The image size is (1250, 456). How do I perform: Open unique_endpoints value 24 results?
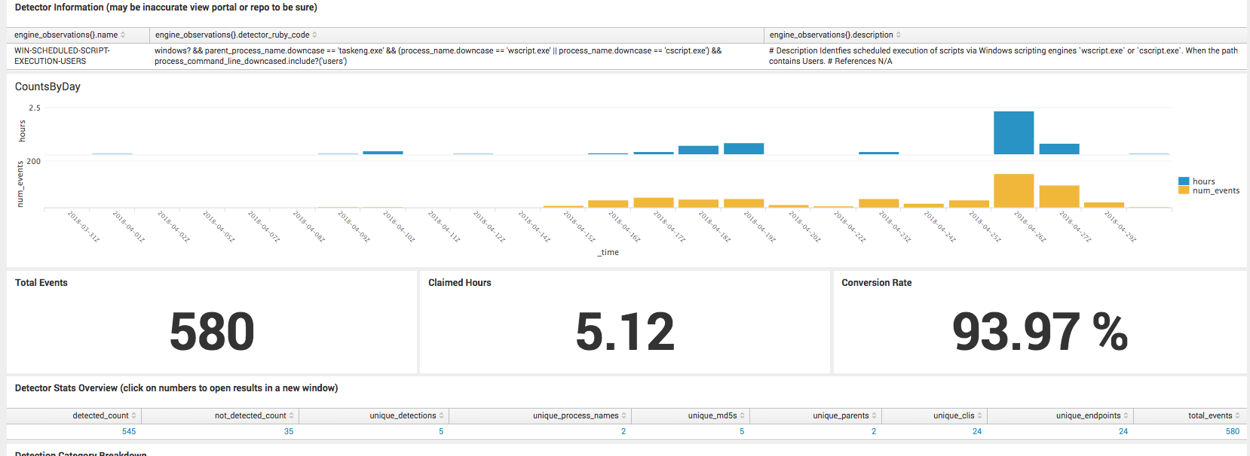(x=1123, y=432)
